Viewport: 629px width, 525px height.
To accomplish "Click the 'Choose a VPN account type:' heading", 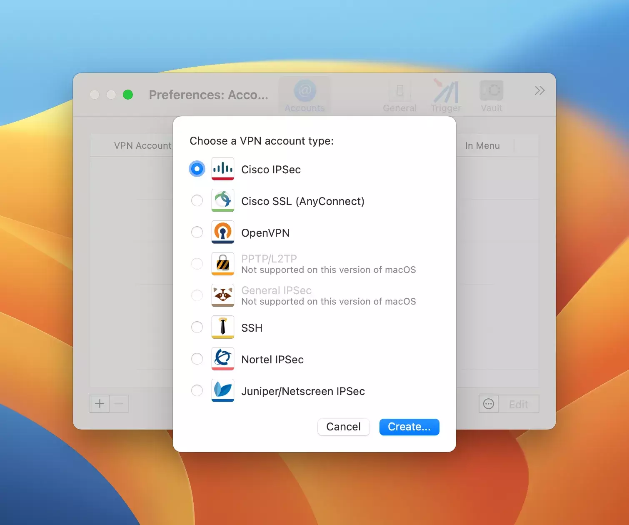I will pos(262,141).
